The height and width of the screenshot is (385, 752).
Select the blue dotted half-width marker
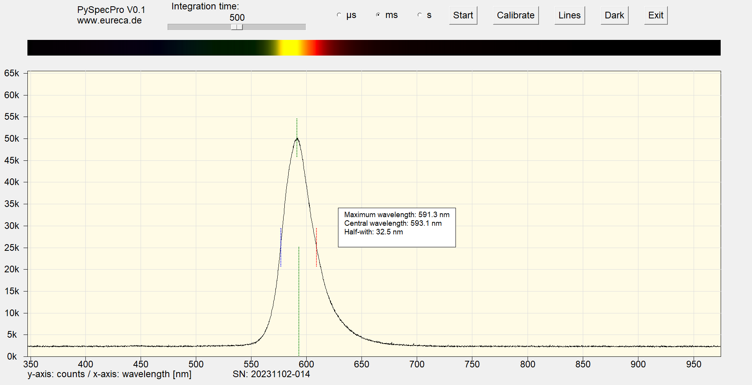pyautogui.click(x=281, y=247)
